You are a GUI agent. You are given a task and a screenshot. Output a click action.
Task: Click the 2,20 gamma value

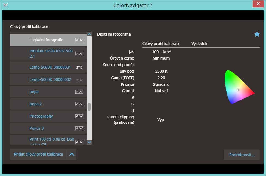point(161,78)
